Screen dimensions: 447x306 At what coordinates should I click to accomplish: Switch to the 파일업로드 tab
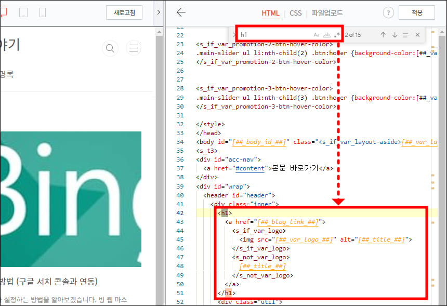[326, 12]
